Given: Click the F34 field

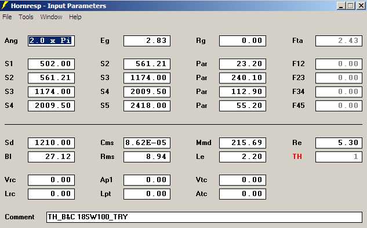Looking at the screenshot, I should (339, 92).
